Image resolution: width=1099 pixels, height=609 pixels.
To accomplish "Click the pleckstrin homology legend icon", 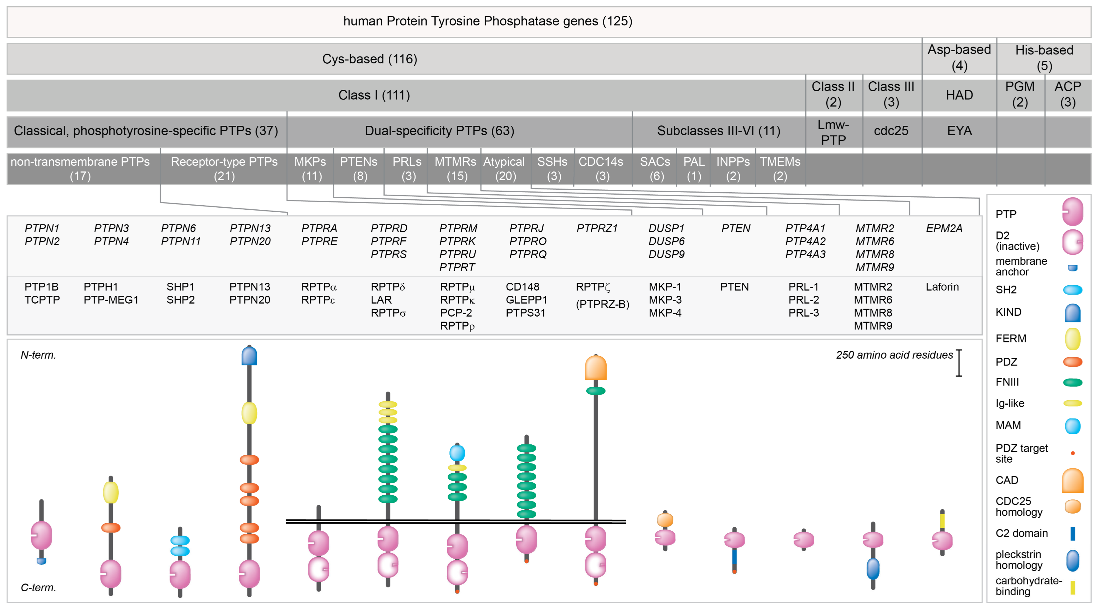I will click(1072, 560).
